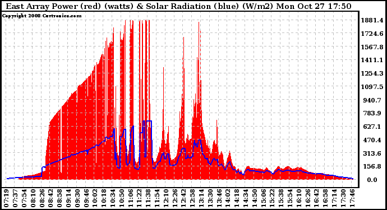Click the 14:50 time label
This screenshot has width=387, height=210.
click(255, 198)
